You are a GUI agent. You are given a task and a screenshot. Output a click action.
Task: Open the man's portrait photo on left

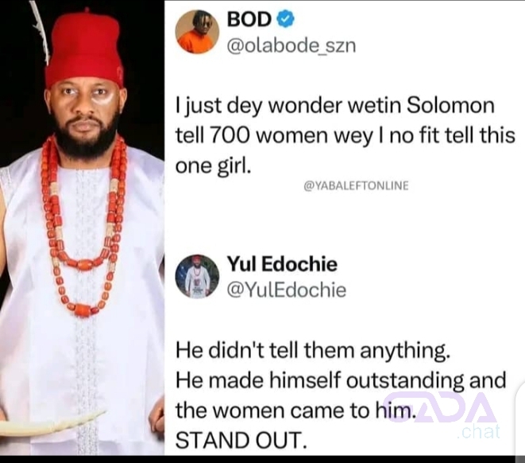coord(83,228)
